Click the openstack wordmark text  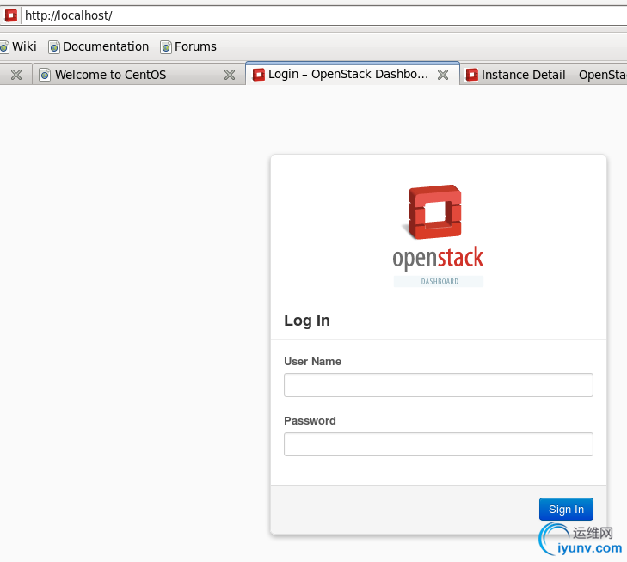(438, 258)
